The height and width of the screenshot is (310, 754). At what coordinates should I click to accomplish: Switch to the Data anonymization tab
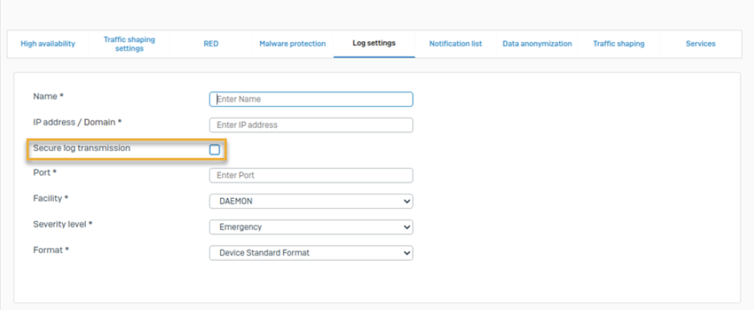pyautogui.click(x=537, y=44)
